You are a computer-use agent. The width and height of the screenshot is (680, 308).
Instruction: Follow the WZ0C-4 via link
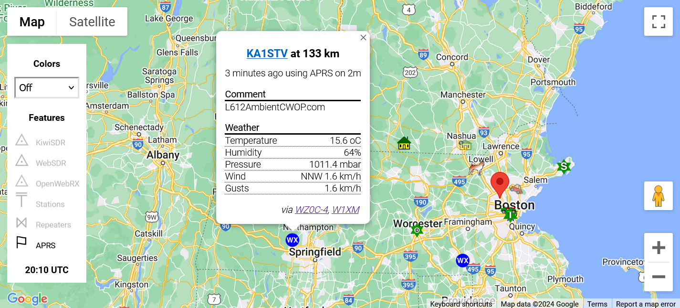click(x=311, y=210)
